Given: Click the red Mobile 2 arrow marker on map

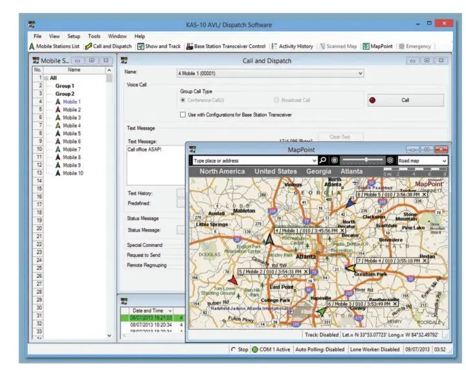Looking at the screenshot, I should coord(233,280).
